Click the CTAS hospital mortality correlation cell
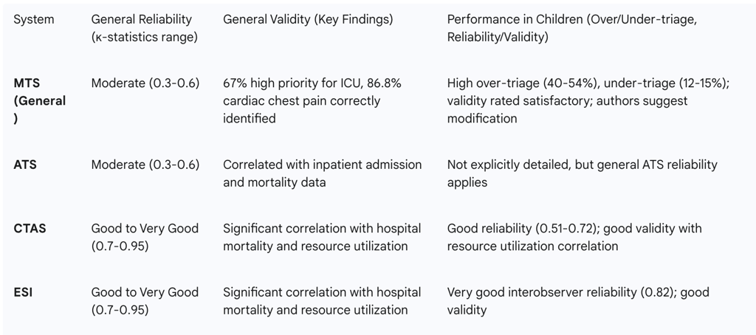 click(322, 237)
